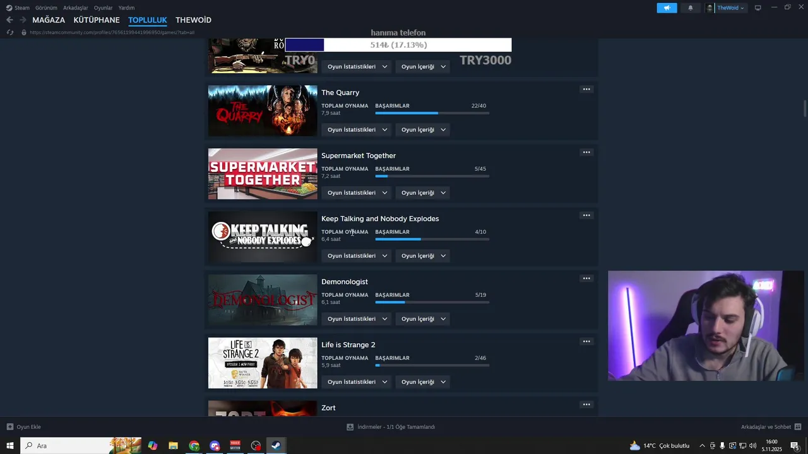
Task: Open the Windows notification center icon
Action: (x=795, y=446)
